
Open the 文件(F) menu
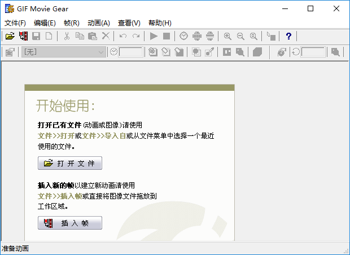[x=15, y=23]
